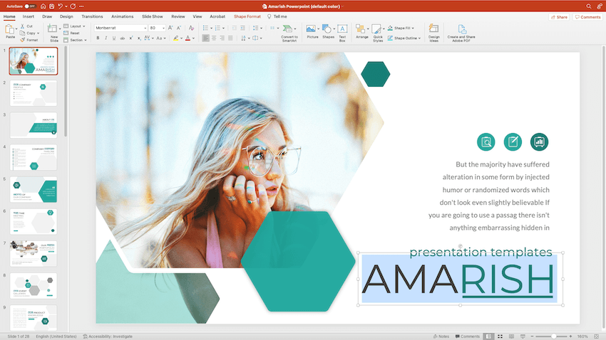
Task: Toggle Strikethrough formatting
Action: click(x=123, y=38)
